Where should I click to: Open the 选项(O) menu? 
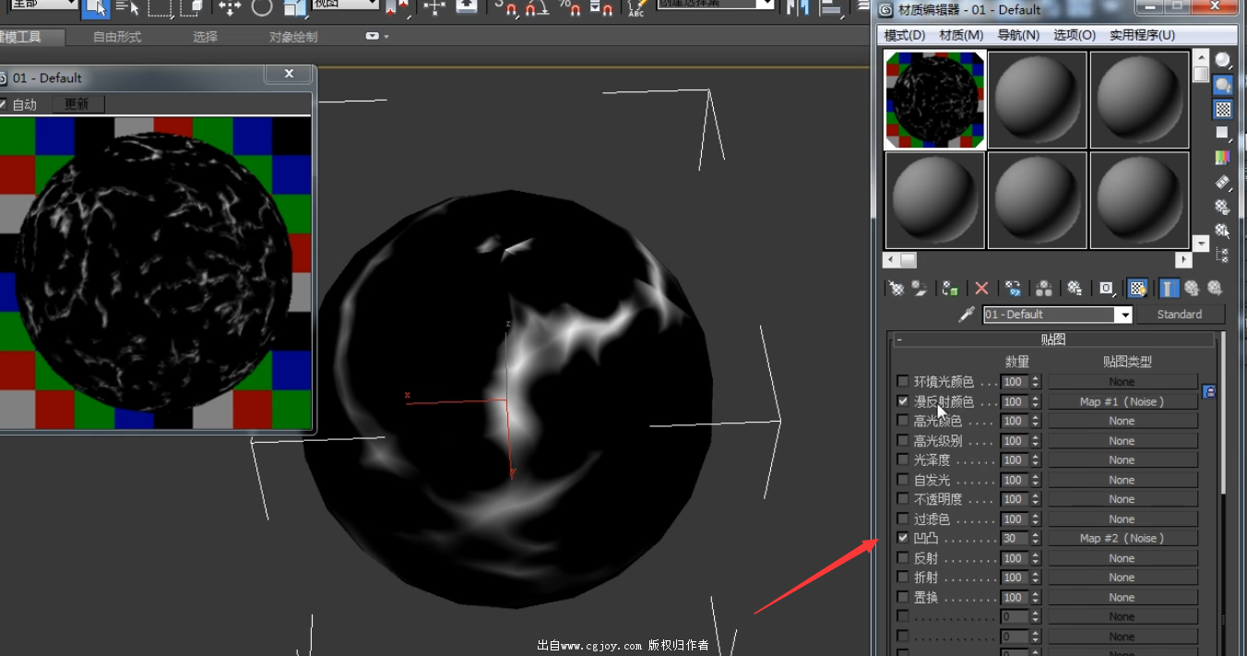(1075, 35)
